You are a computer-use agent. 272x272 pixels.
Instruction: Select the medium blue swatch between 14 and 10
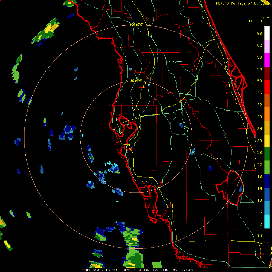point(267,194)
